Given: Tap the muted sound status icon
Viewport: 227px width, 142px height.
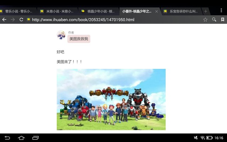Looking at the screenshot, I should pyautogui.click(x=196, y=138).
